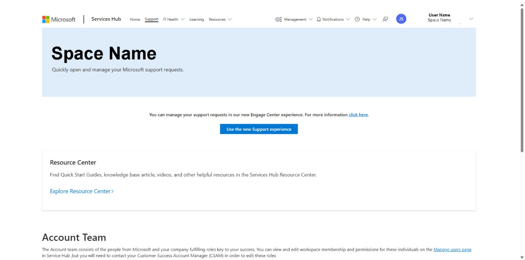Image resolution: width=525 pixels, height=260 pixels.
Task: Expand the Notifications dropdown chevron
Action: pos(348,19)
